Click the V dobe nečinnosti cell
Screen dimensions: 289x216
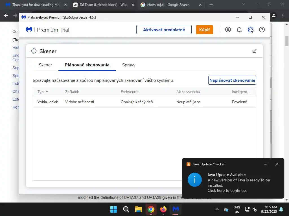(80, 102)
